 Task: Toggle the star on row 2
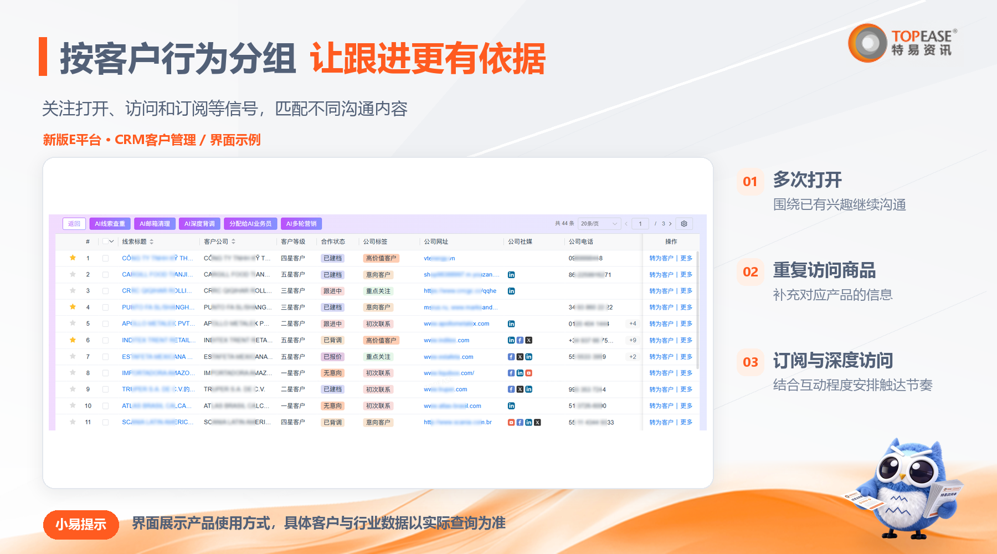pyautogui.click(x=73, y=274)
